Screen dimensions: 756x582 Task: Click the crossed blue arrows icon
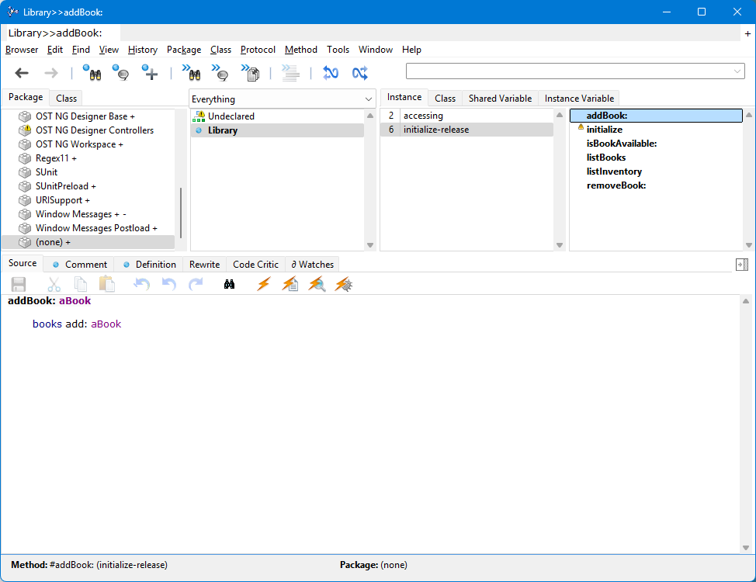pyautogui.click(x=359, y=73)
